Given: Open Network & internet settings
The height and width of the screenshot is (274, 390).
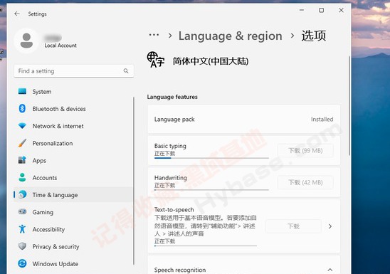Looking at the screenshot, I should click(73, 126).
